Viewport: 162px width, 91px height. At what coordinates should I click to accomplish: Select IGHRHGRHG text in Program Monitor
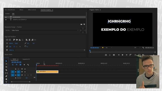pos(119,21)
